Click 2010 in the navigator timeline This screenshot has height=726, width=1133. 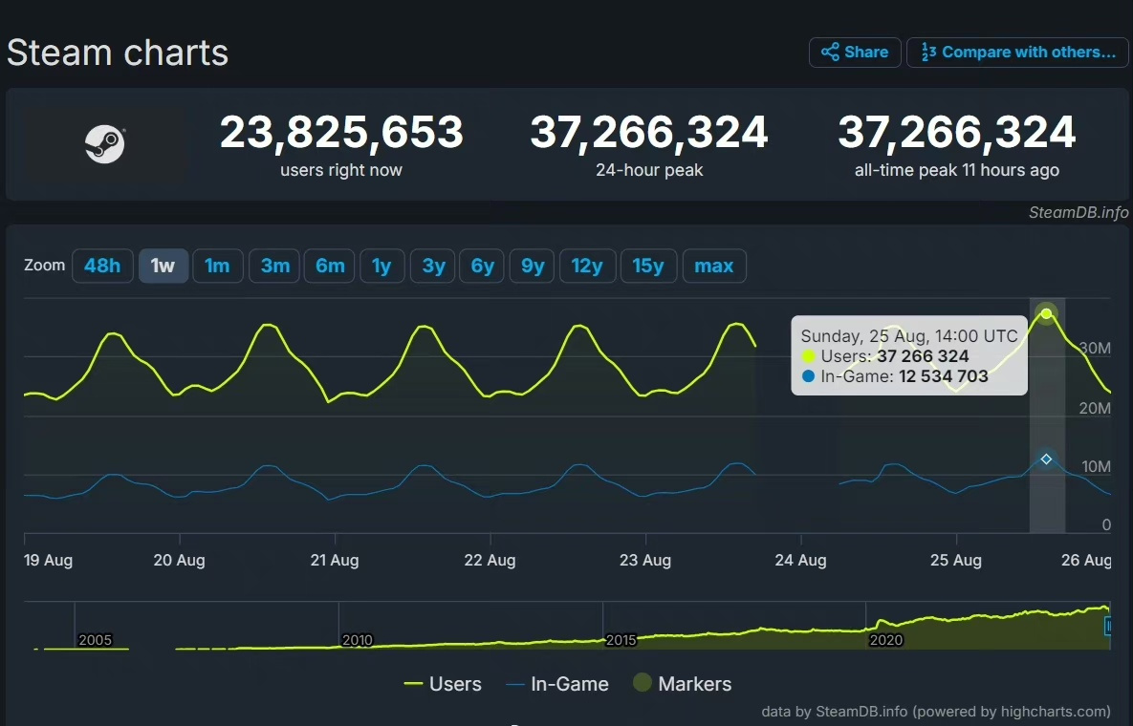coord(357,640)
